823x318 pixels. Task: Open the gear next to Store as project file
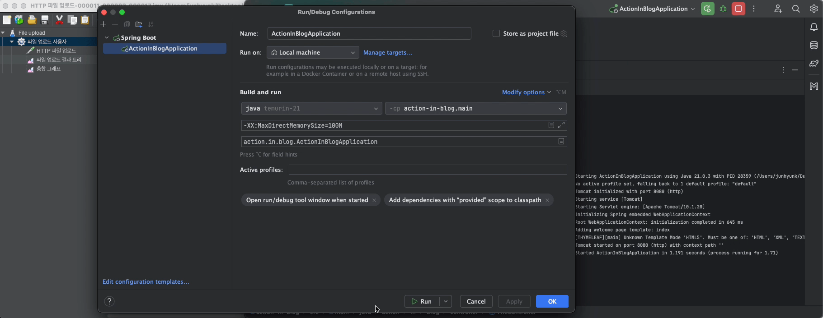564,34
